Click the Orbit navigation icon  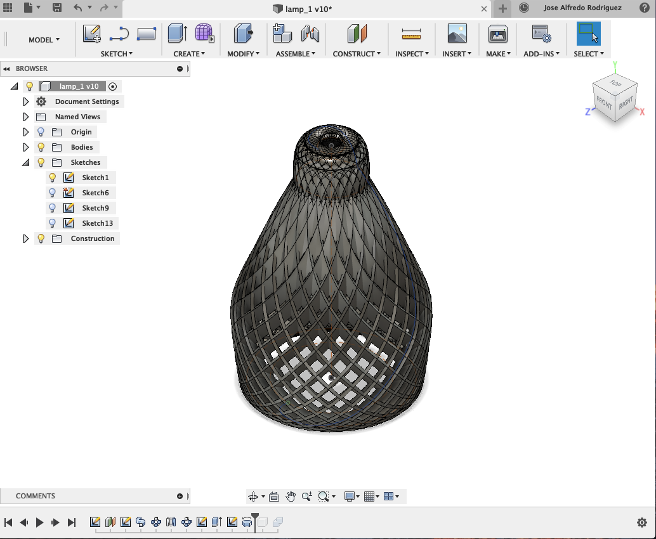[x=253, y=497]
